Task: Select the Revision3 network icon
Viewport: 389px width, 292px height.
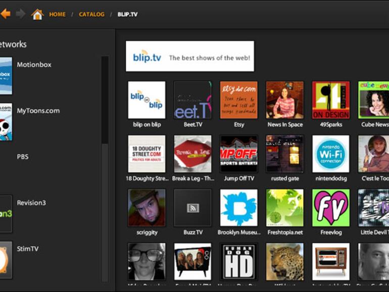Action: point(6,214)
